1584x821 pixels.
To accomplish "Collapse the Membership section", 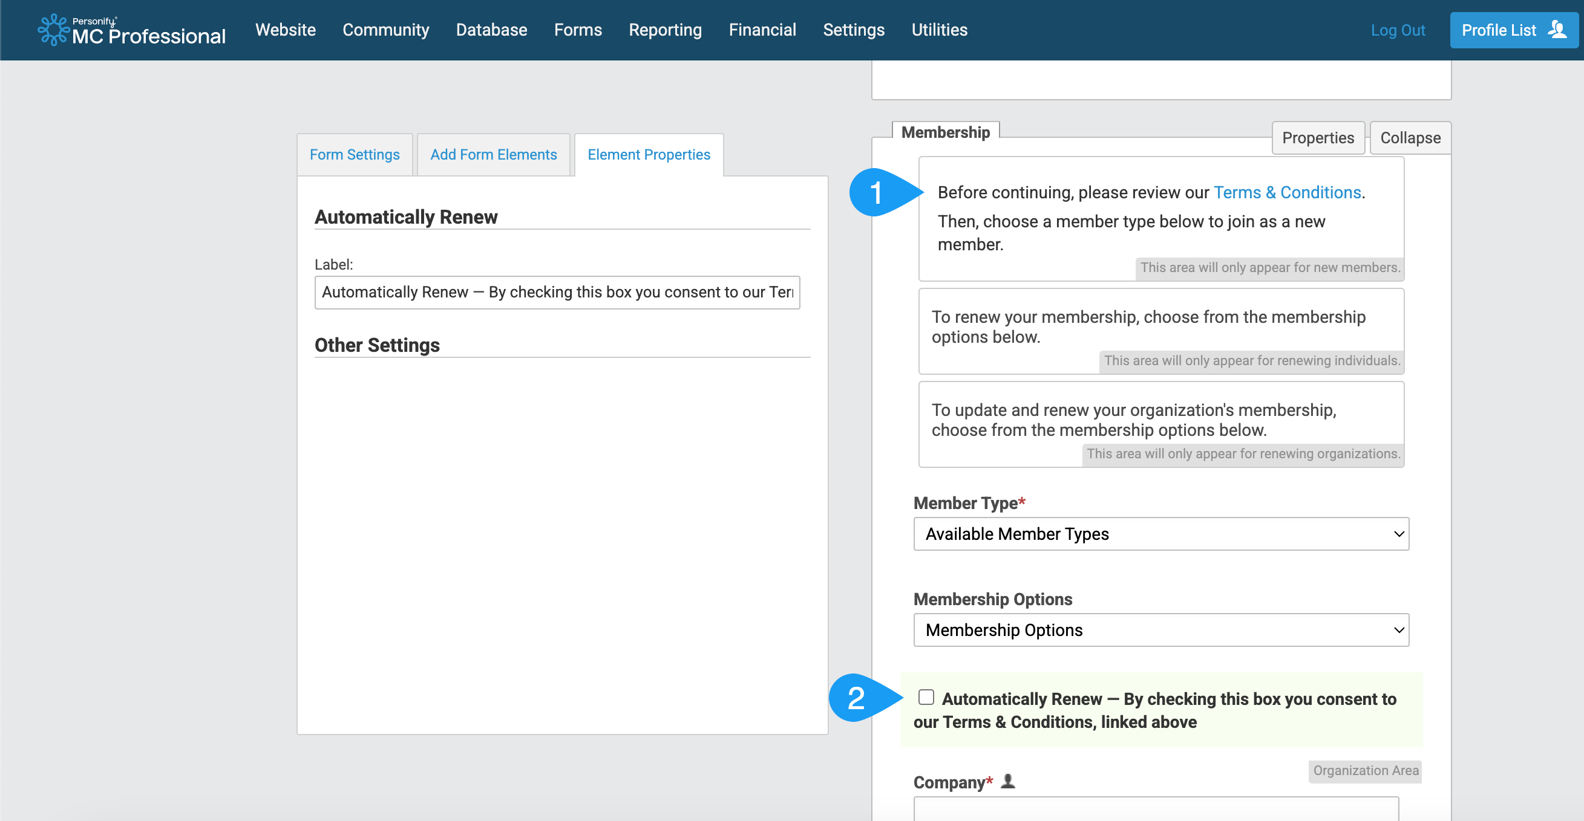I will pos(1410,138).
